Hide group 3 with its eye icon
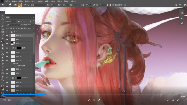 [7, 32]
